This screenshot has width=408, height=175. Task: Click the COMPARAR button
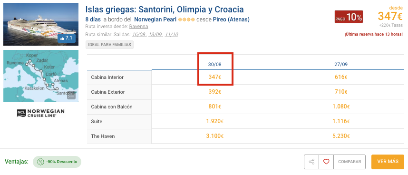click(350, 162)
